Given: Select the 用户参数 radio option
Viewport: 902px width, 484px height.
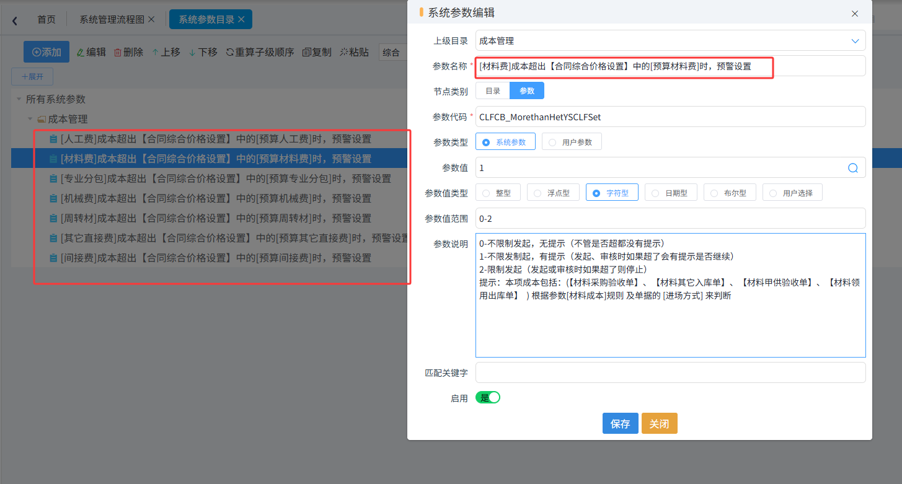Looking at the screenshot, I should pos(572,142).
